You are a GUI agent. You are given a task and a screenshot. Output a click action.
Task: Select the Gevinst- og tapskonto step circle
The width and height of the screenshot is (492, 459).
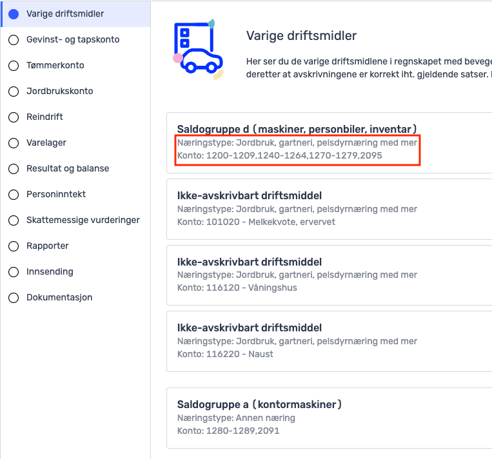point(14,40)
